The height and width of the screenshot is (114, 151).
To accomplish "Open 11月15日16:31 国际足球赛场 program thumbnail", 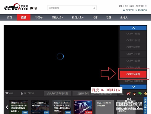I will (x=18, y=107).
